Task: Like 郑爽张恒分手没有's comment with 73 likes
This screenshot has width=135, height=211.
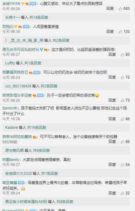Action: click(122, 100)
